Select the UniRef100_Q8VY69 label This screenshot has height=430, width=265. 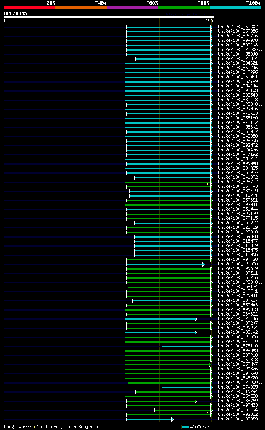[238, 401]
